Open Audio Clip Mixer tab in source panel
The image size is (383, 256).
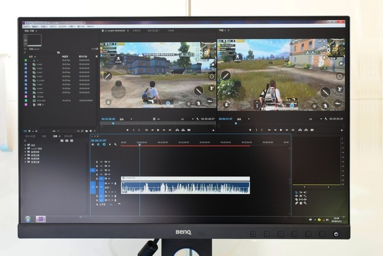(154, 31)
